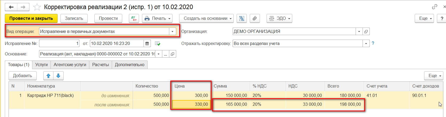The image size is (446, 117).
Task: Move row up with blue arrow
Action: (48, 76)
